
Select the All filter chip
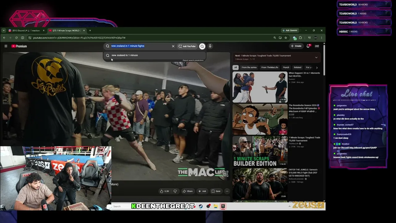[235, 67]
